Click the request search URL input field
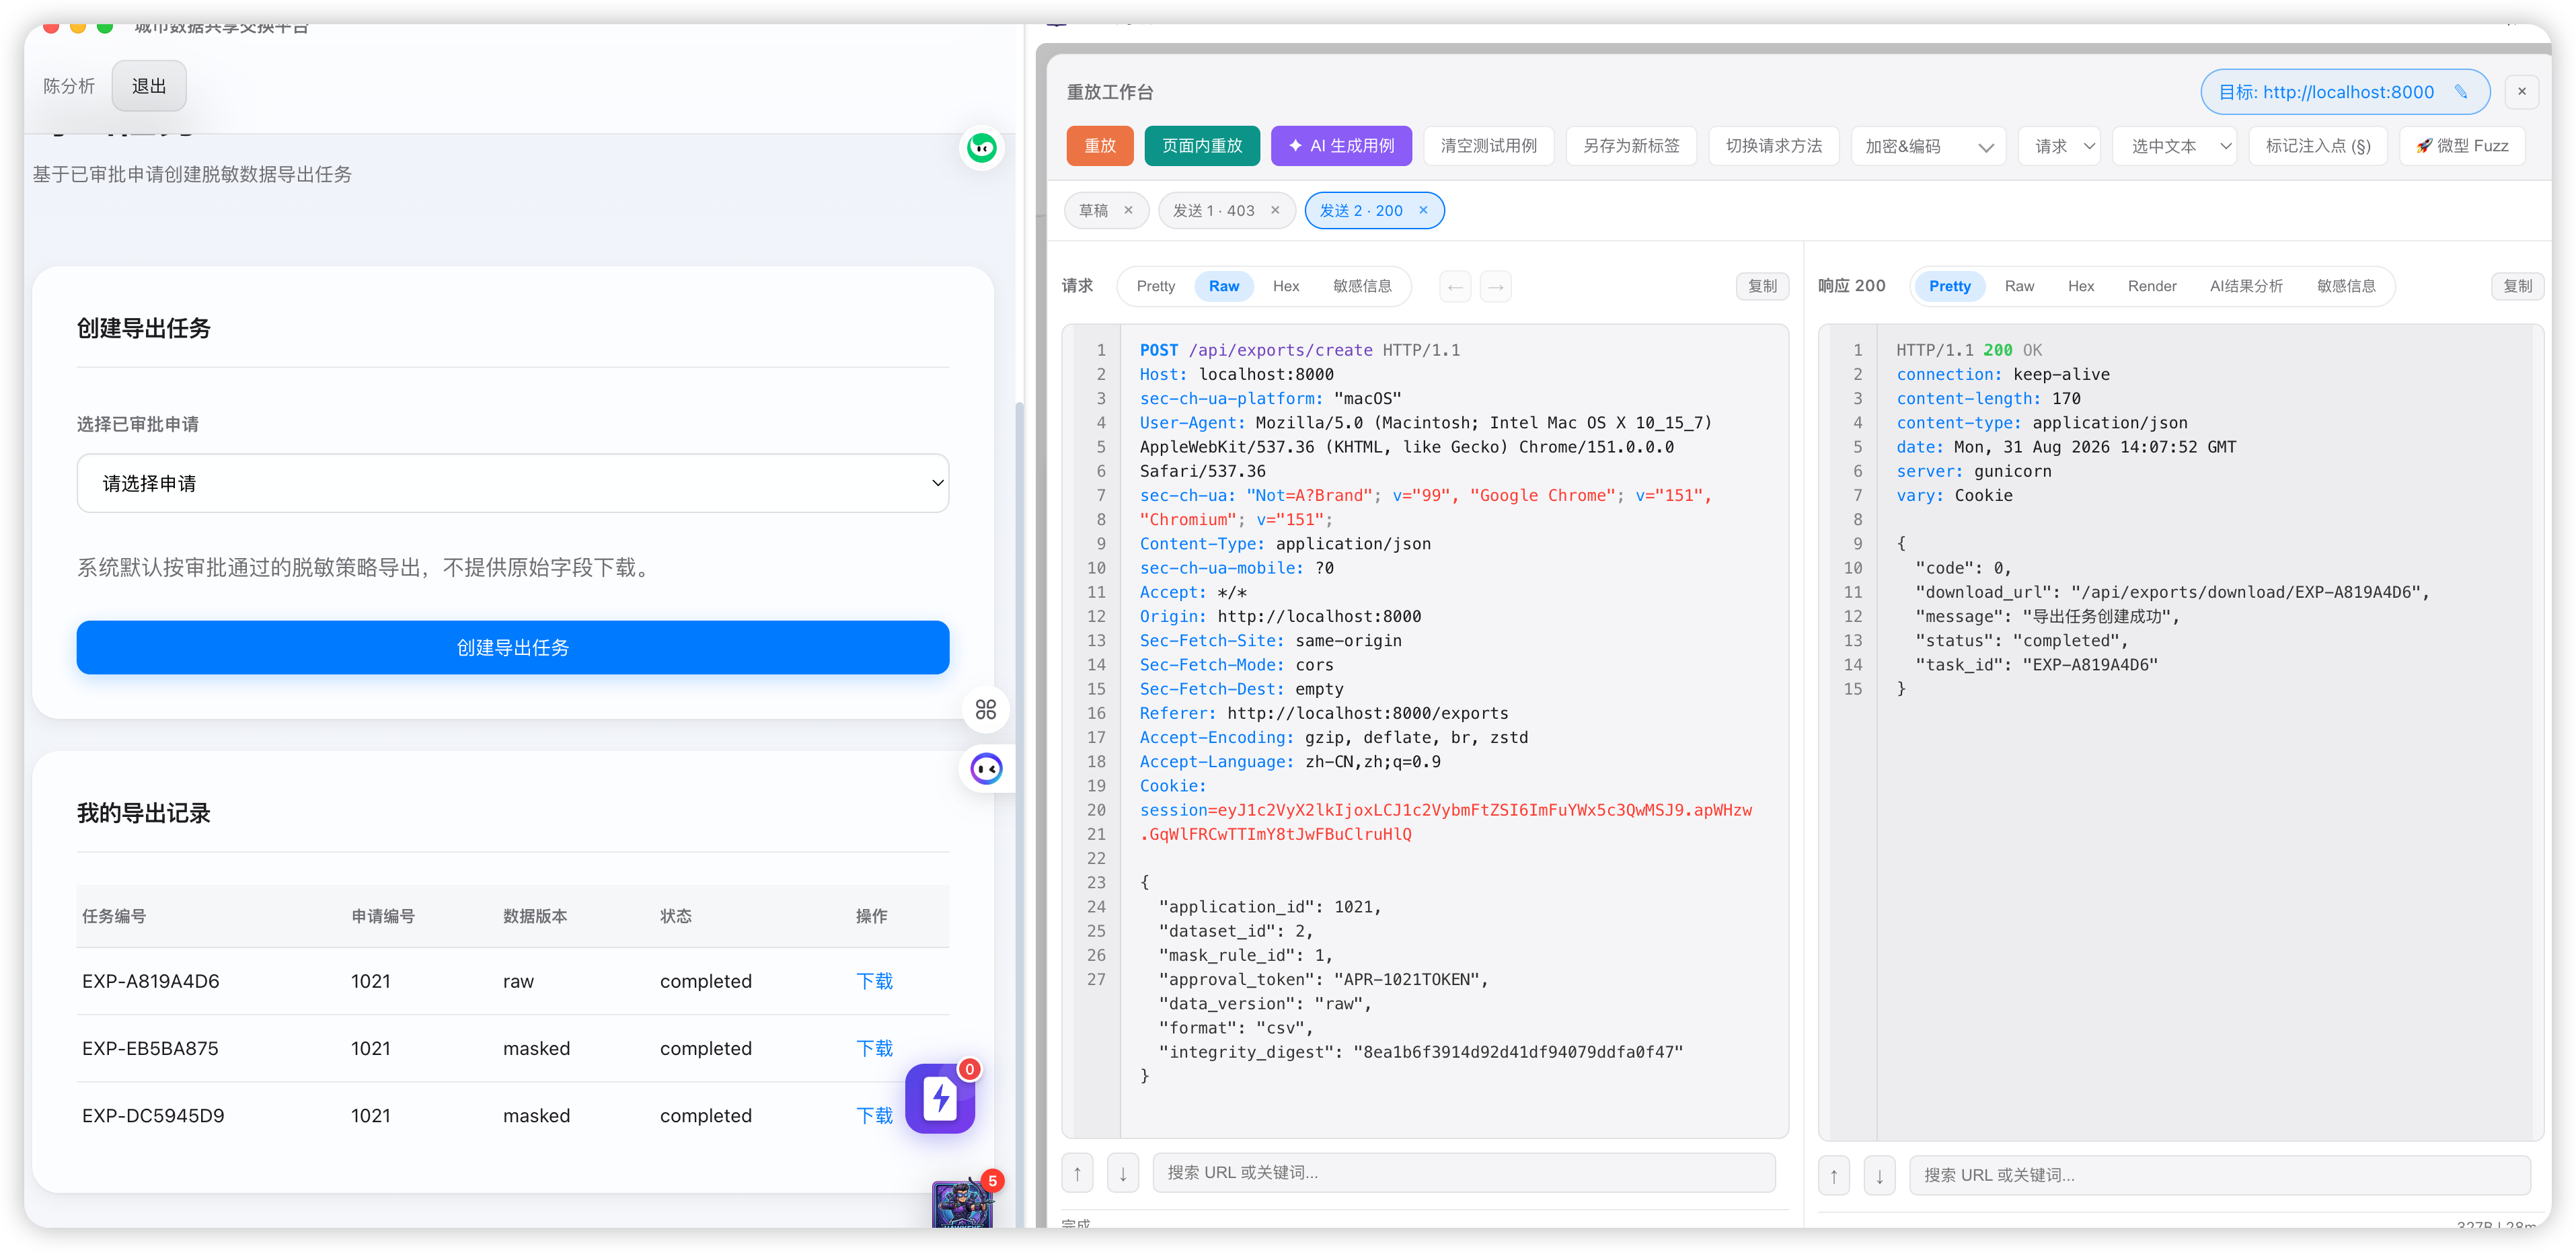This screenshot has width=2576, height=1252. [1463, 1173]
